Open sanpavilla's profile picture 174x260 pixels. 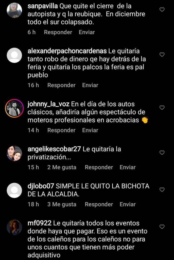tap(14, 10)
